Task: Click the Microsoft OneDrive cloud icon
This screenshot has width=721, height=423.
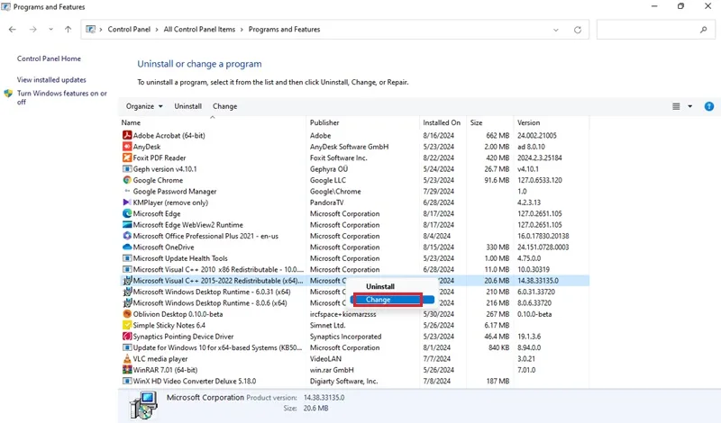Action: click(x=127, y=247)
